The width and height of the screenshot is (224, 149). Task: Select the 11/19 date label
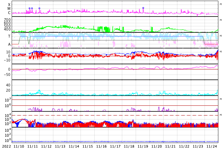(x=143, y=146)
